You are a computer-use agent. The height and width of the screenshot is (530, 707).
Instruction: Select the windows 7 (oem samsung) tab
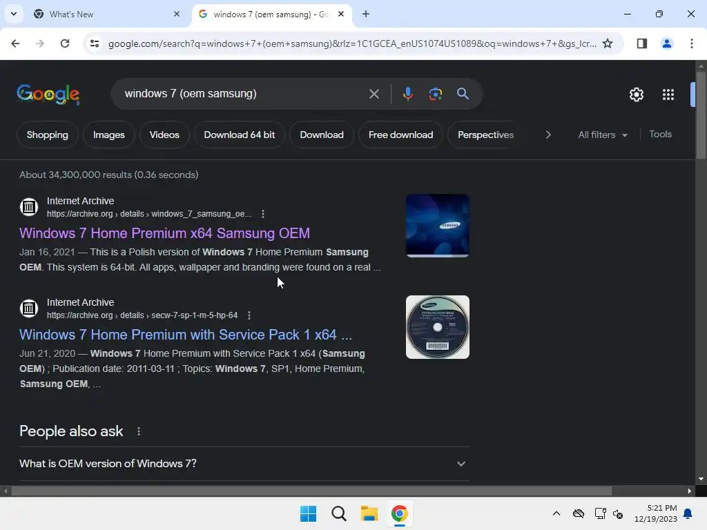272,14
